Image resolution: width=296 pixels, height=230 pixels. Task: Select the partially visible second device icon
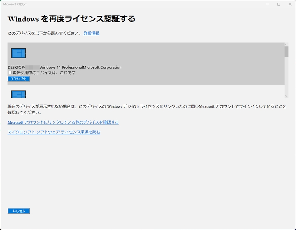point(18,94)
